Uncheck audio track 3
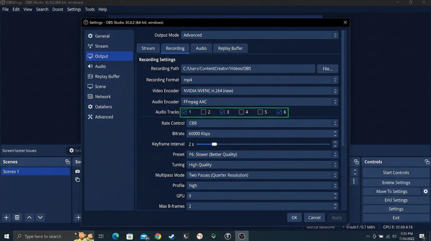Viewport: 431px width, 241px height. (x=222, y=112)
